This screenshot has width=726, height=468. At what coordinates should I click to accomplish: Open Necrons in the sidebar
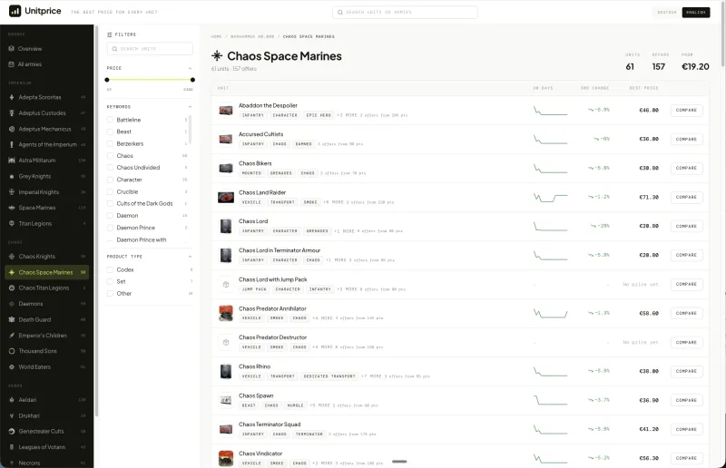(x=47, y=463)
